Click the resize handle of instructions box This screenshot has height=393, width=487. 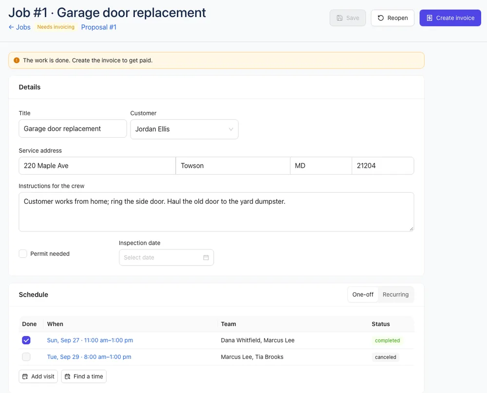point(411,229)
